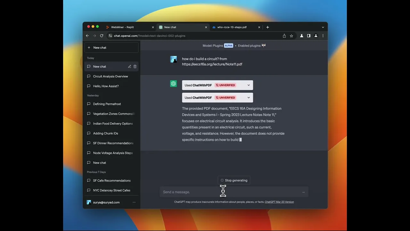
Task: Open the Adding Chunk IDs chat
Action: tap(111, 133)
